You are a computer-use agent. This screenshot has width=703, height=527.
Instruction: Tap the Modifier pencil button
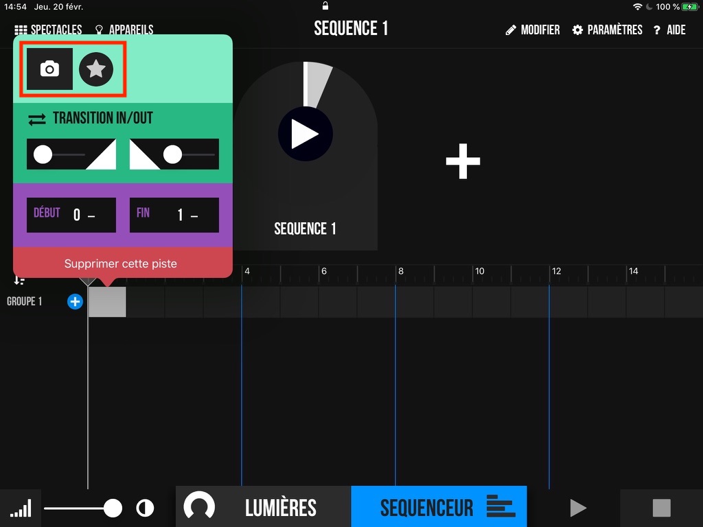533,30
